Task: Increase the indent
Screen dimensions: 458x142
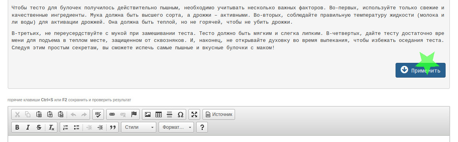Action: click(100, 127)
